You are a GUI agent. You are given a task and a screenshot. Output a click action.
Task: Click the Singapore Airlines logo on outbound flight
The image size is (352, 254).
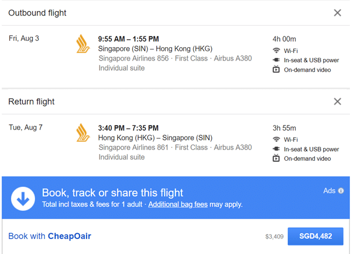tap(83, 44)
